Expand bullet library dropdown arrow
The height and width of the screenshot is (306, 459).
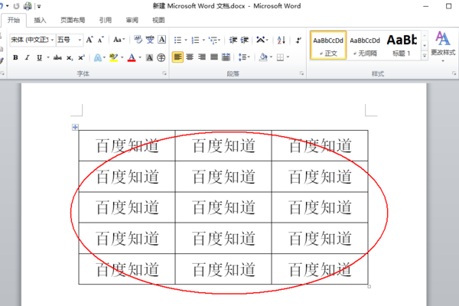186,40
